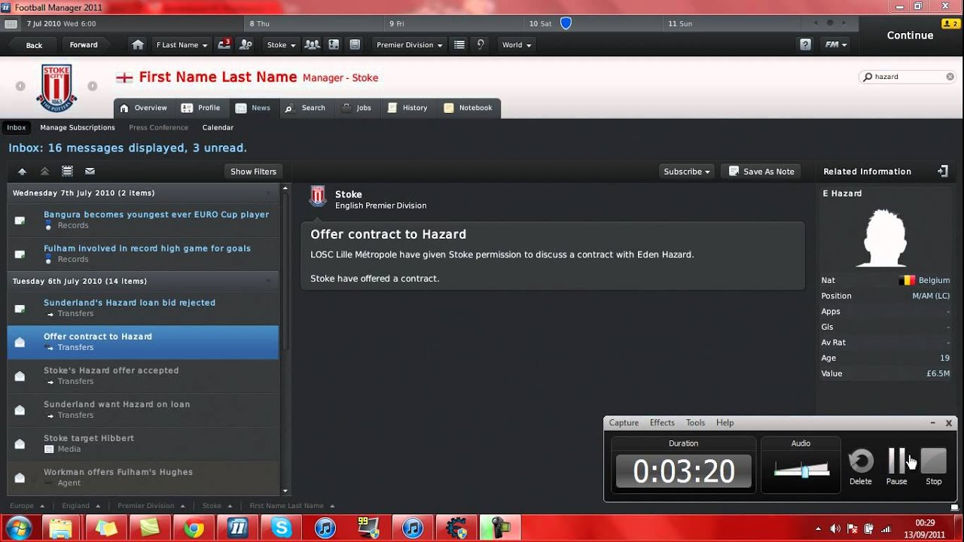The image size is (964, 542).
Task: Open message 'Stoke target Hibbert'
Action: tap(143, 443)
